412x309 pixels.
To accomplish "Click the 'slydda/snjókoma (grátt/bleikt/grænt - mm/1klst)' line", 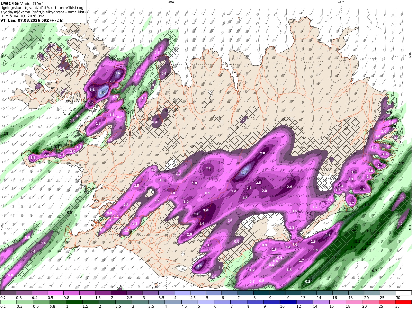I will tap(43, 12).
